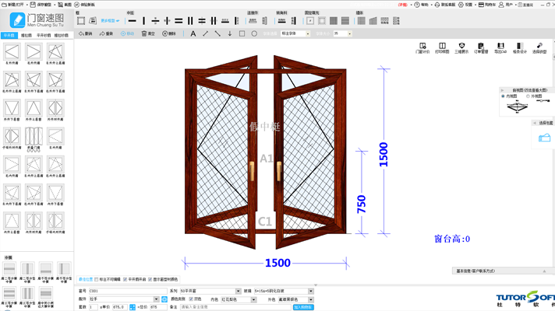The height and width of the screenshot is (311, 555).
Task: Open the 三维展示 3D display view
Action: pos(461,48)
